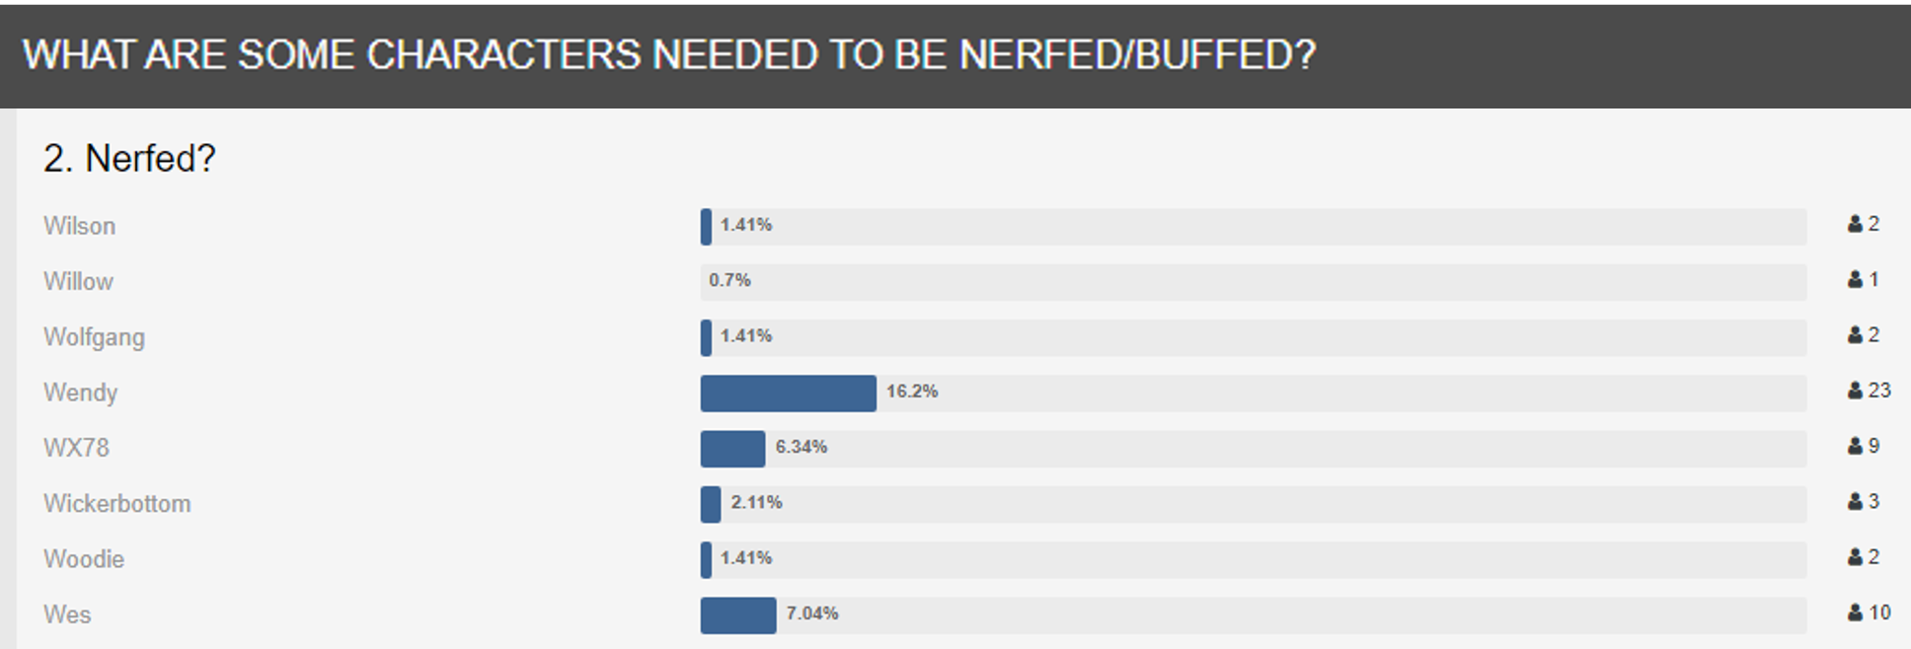Click the voter icon in Willow's row

pos(1855,280)
